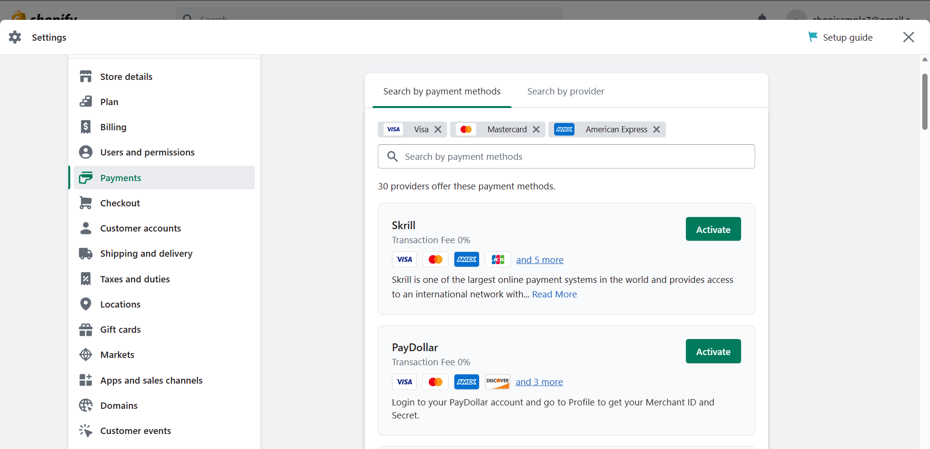
Task: Click the Setup guide flag icon
Action: click(x=813, y=37)
